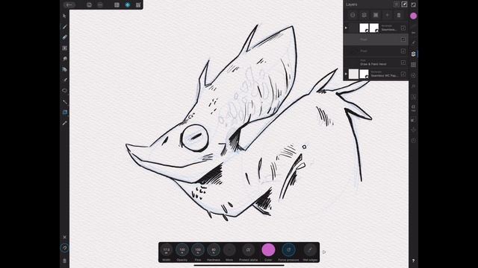The height and width of the screenshot is (268, 478).
Task: Open the Brushes studio icon
Action: 413,43
